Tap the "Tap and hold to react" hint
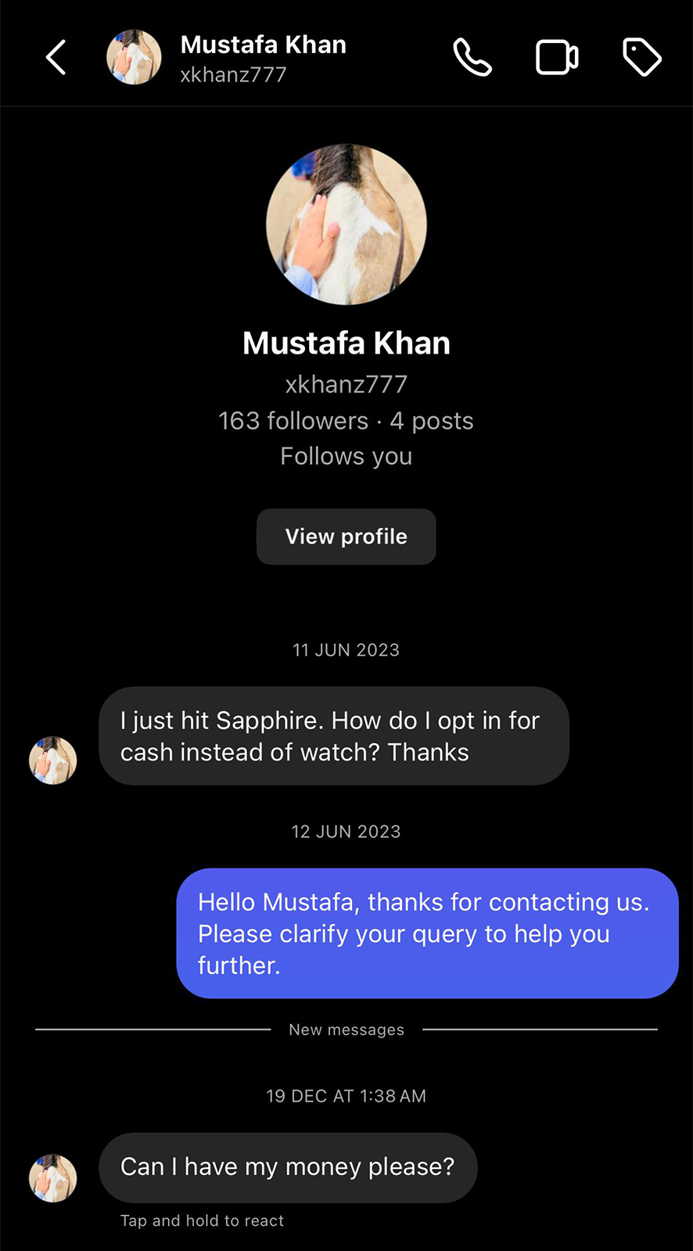 [x=202, y=1220]
